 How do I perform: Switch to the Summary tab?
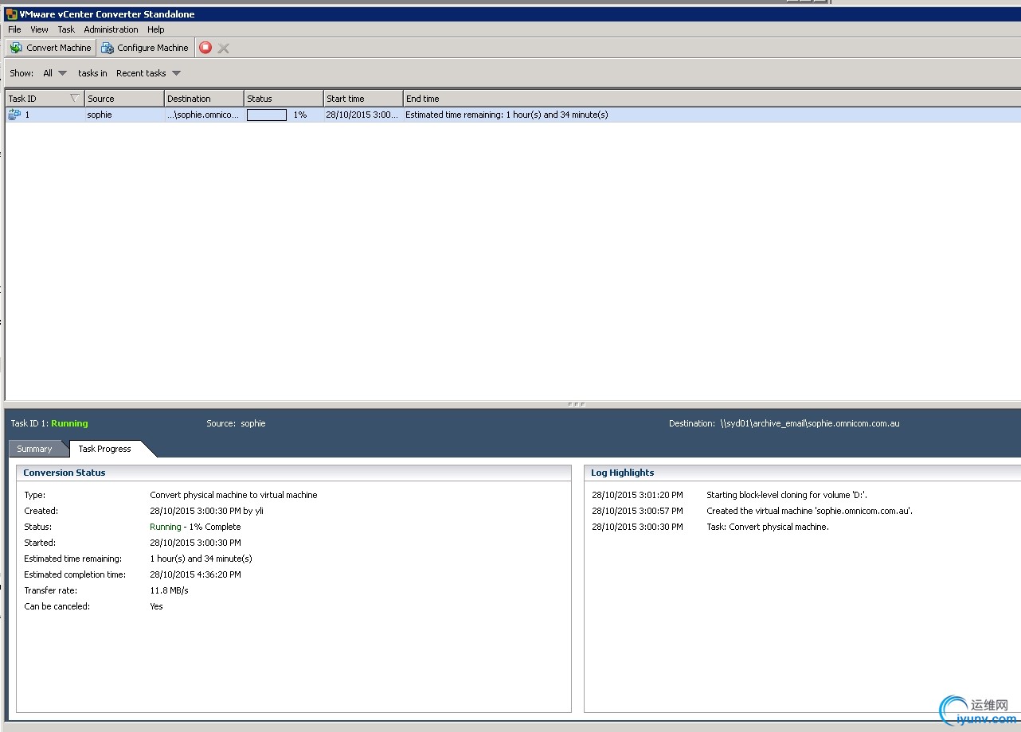34,449
